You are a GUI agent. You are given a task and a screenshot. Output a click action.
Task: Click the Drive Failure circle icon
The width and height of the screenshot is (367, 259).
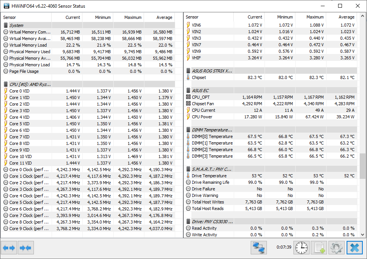click(x=188, y=189)
